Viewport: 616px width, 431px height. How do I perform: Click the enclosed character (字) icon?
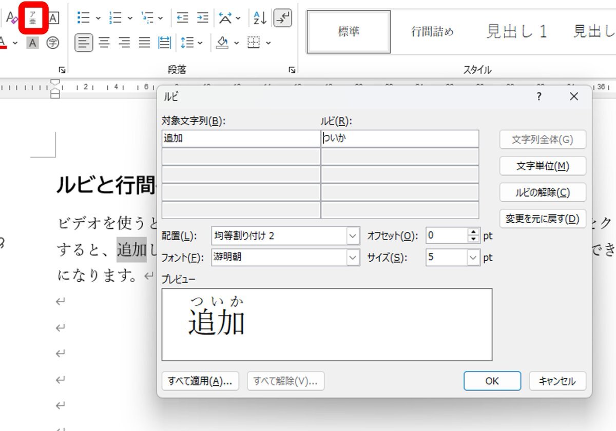(53, 43)
